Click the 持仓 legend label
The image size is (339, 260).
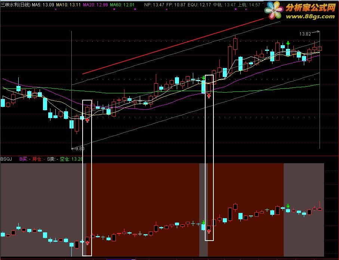pyautogui.click(x=38, y=159)
